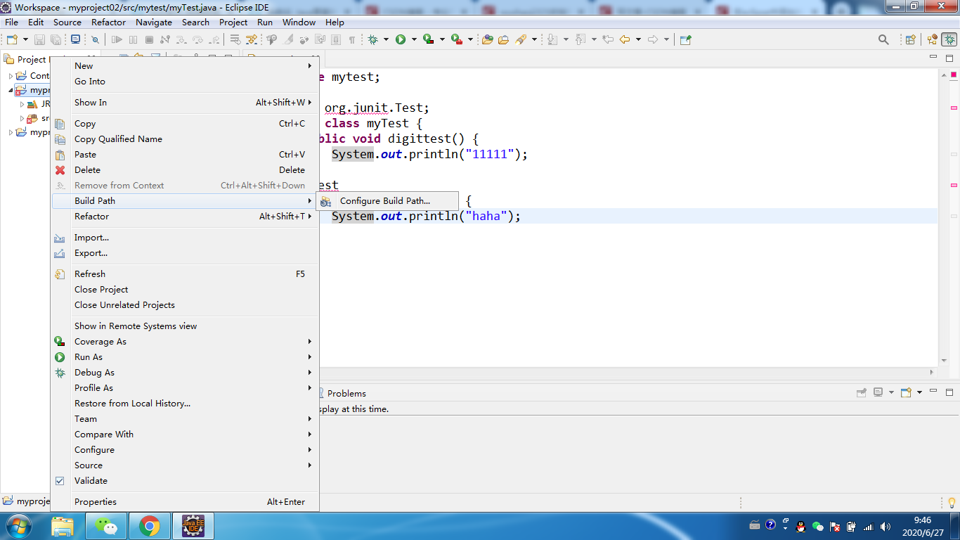Open the Terminal monitor toolbar icon
The width and height of the screenshot is (960, 540).
pyautogui.click(x=75, y=40)
